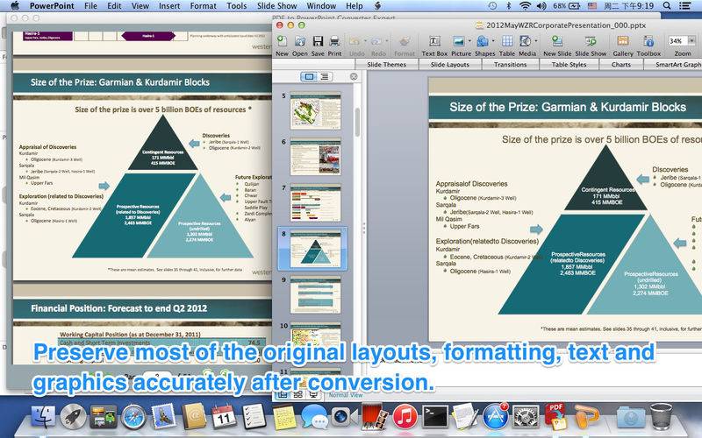Image resolution: width=702 pixels, height=438 pixels.
Task: Open the Apple menu
Action: point(14,6)
